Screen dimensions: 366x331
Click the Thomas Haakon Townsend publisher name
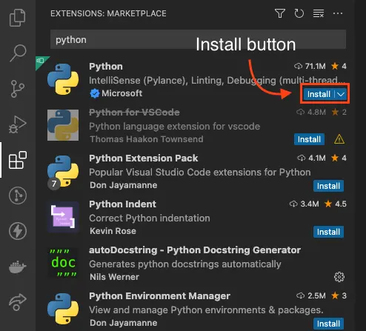147,139
